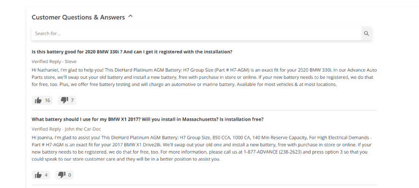Select Verified Reply - John the Car-Doc label
Viewport: 419px width, 188px height.
coord(66,129)
